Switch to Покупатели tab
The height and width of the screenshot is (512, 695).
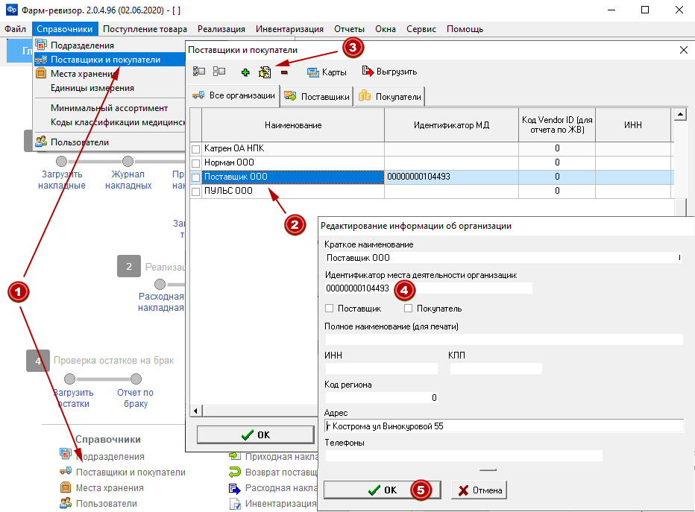point(389,97)
